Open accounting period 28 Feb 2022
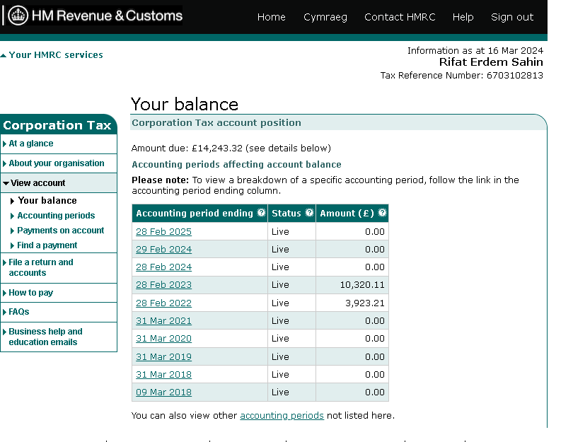This screenshot has width=573, height=442. pyautogui.click(x=163, y=303)
